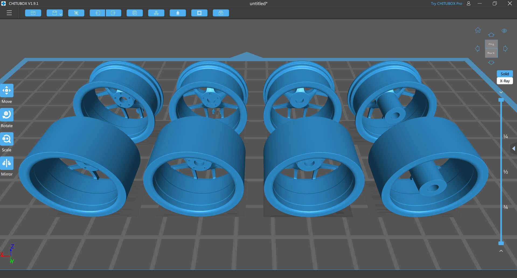Click the auto layout cubes icon

point(156,13)
